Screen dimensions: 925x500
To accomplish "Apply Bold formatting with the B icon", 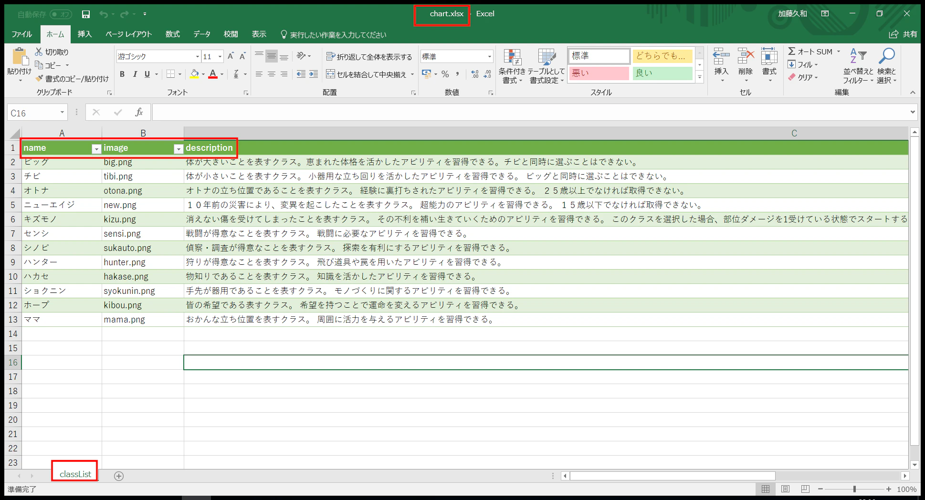I will click(x=122, y=74).
